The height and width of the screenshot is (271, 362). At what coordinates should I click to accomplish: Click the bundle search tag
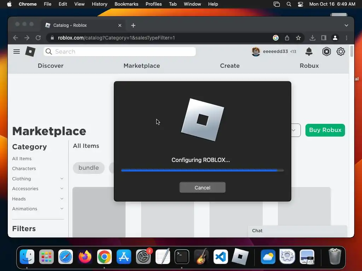[89, 168]
